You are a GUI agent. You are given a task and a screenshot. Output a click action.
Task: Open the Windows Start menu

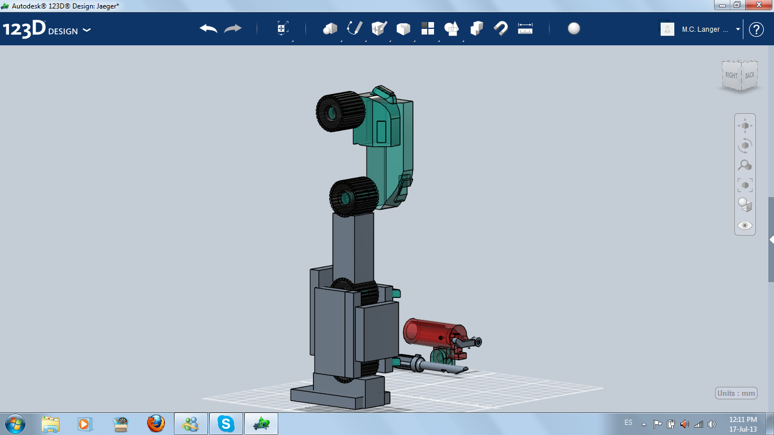[14, 424]
